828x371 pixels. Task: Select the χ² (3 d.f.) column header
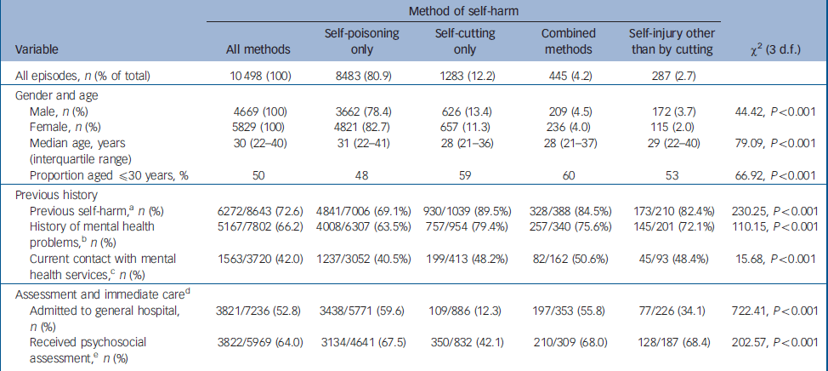tap(774, 49)
